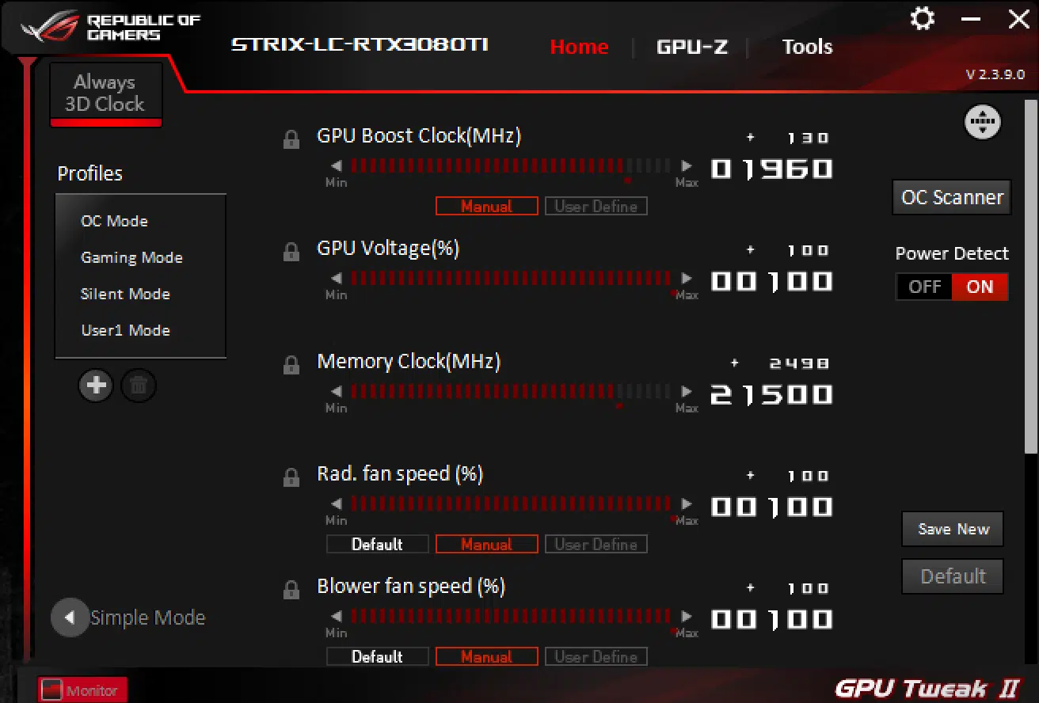The image size is (1039, 703).
Task: Select Default mode for Blower fan speed
Action: 378,657
